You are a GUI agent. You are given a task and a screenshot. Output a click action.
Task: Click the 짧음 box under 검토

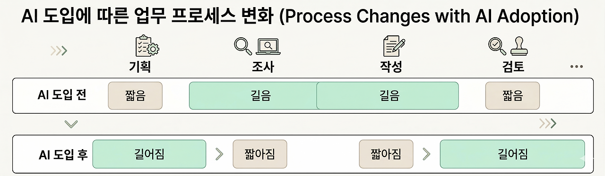coord(512,96)
